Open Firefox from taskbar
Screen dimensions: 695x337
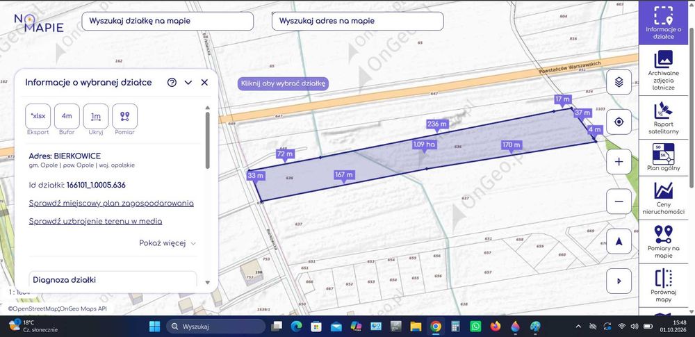point(496,327)
